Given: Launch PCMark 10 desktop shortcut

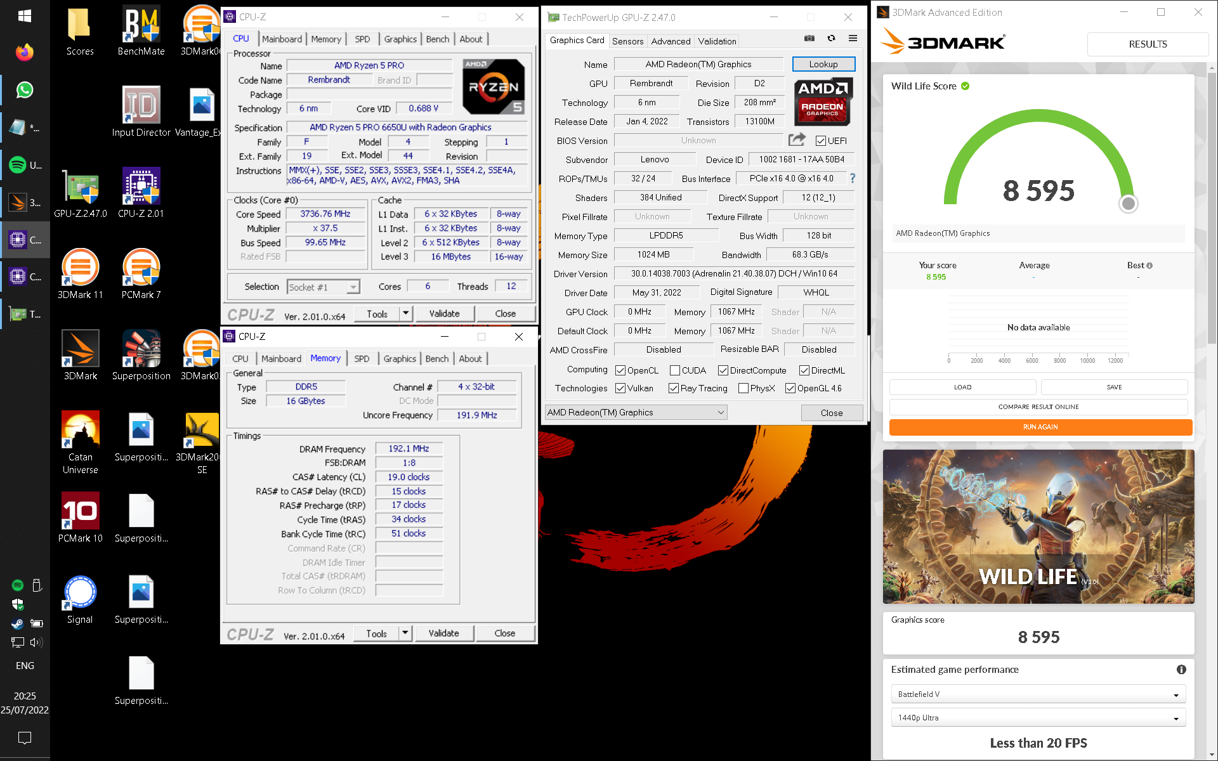Looking at the screenshot, I should 80,518.
